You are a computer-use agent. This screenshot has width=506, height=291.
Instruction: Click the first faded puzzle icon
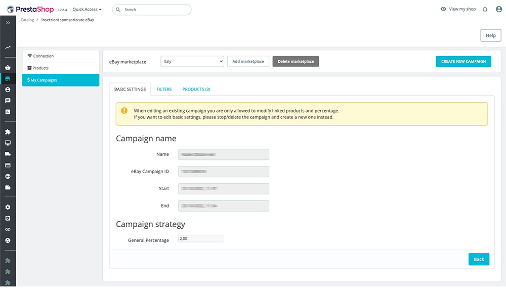8,260
